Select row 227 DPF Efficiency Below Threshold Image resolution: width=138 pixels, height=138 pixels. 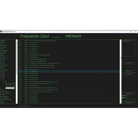click(69, 82)
